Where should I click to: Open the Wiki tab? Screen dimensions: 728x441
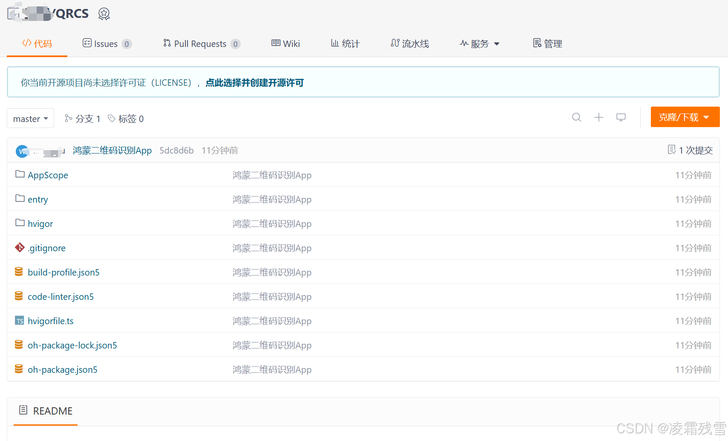(x=286, y=44)
